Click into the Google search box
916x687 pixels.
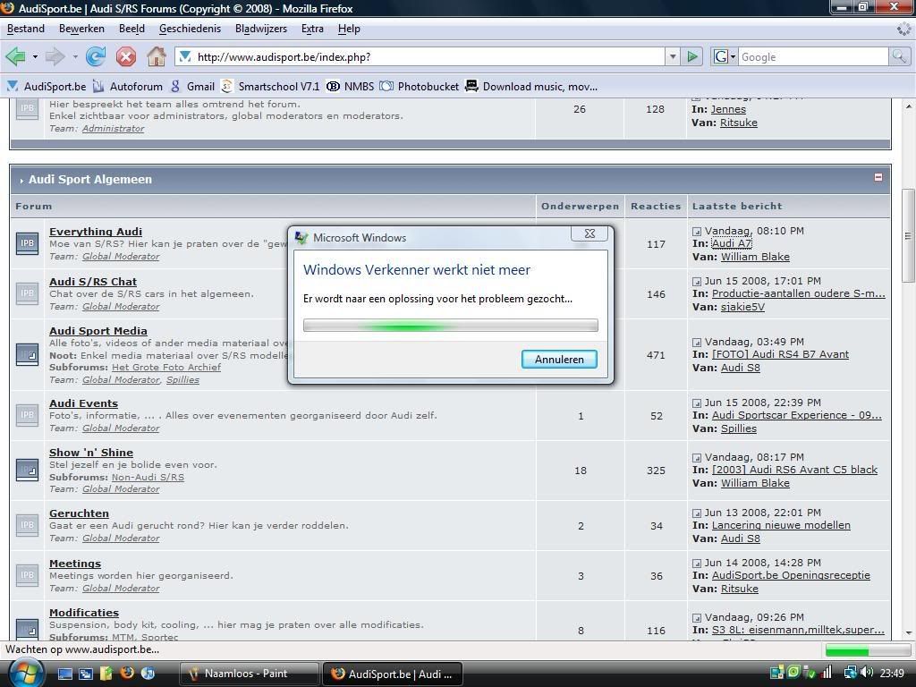point(813,56)
